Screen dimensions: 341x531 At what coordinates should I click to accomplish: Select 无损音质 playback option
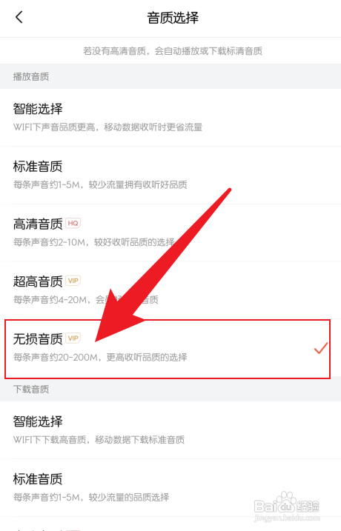pyautogui.click(x=168, y=349)
